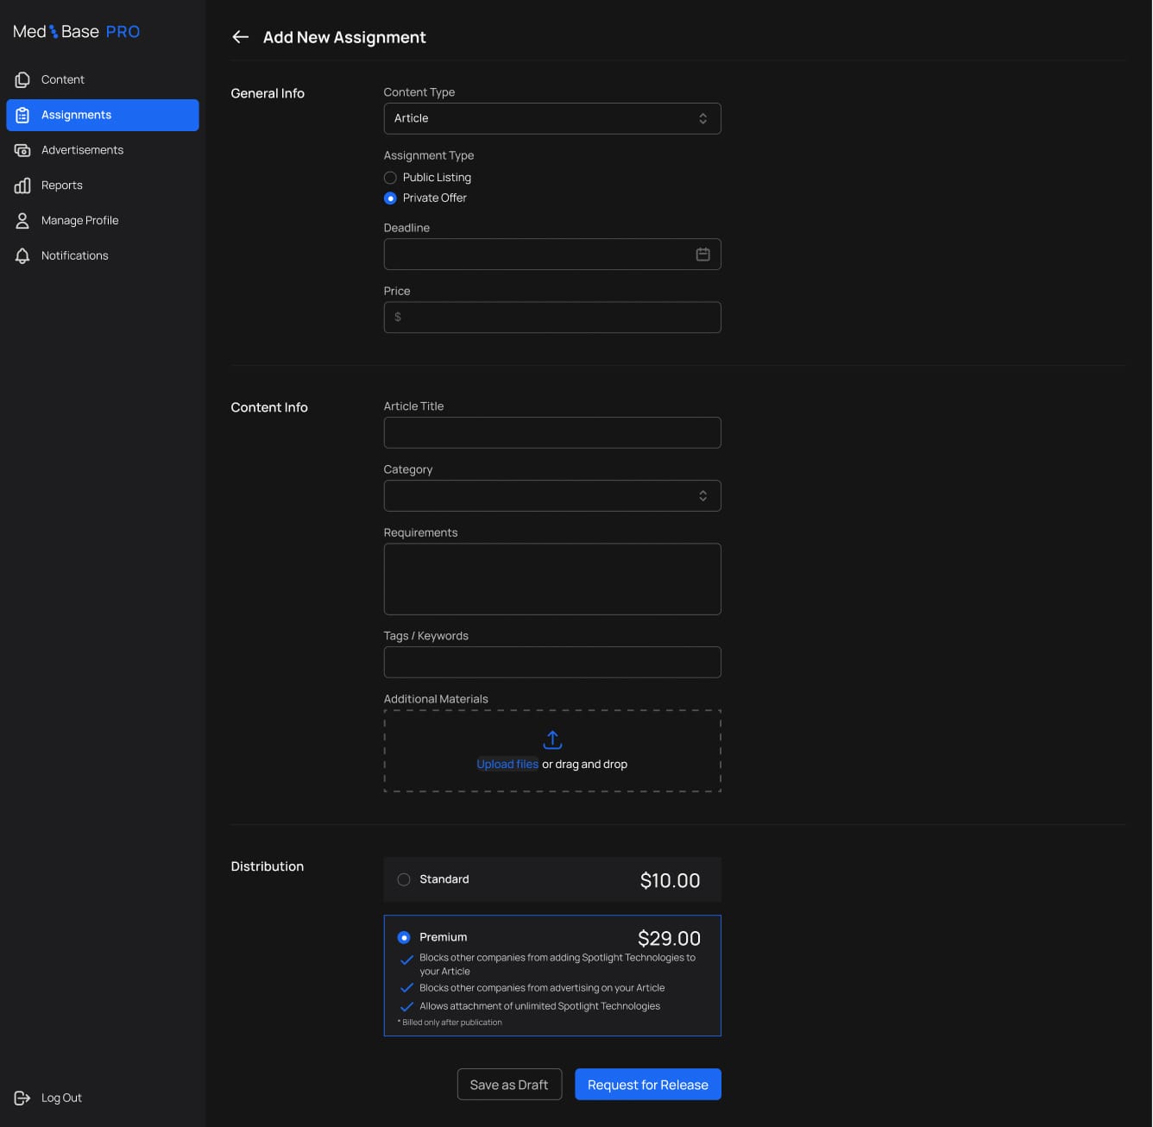Viewport: 1153px width, 1127px height.
Task: Navigate to Reports
Action: pos(103,186)
